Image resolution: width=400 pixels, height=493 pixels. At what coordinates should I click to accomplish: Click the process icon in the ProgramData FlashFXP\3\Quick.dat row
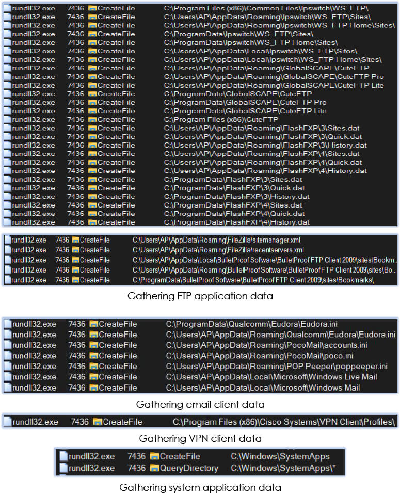(7, 188)
